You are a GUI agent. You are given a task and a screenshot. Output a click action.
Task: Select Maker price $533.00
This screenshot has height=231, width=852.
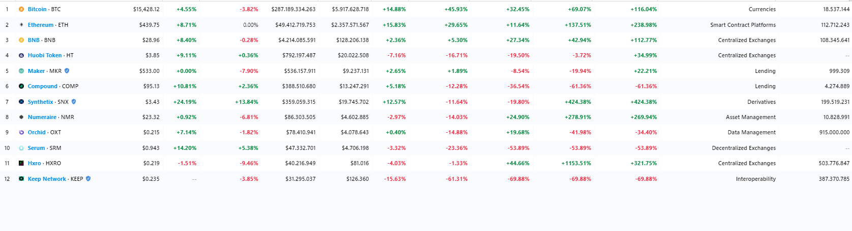149,71
